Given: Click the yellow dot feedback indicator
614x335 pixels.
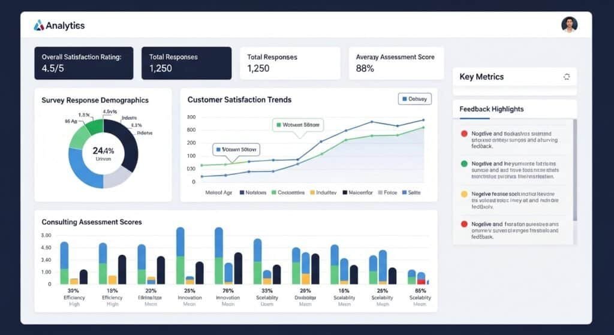Looking at the screenshot, I should [464, 194].
